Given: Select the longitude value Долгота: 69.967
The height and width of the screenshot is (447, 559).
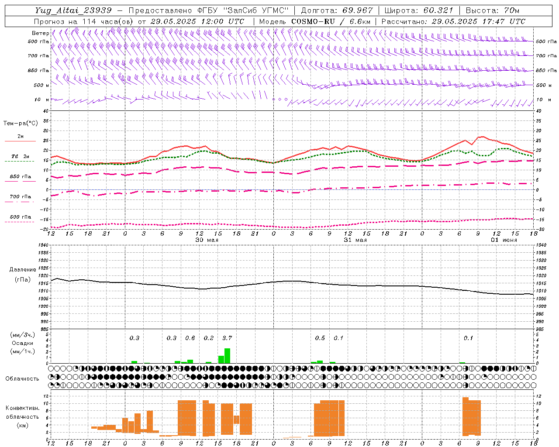Looking at the screenshot, I should (337, 10).
